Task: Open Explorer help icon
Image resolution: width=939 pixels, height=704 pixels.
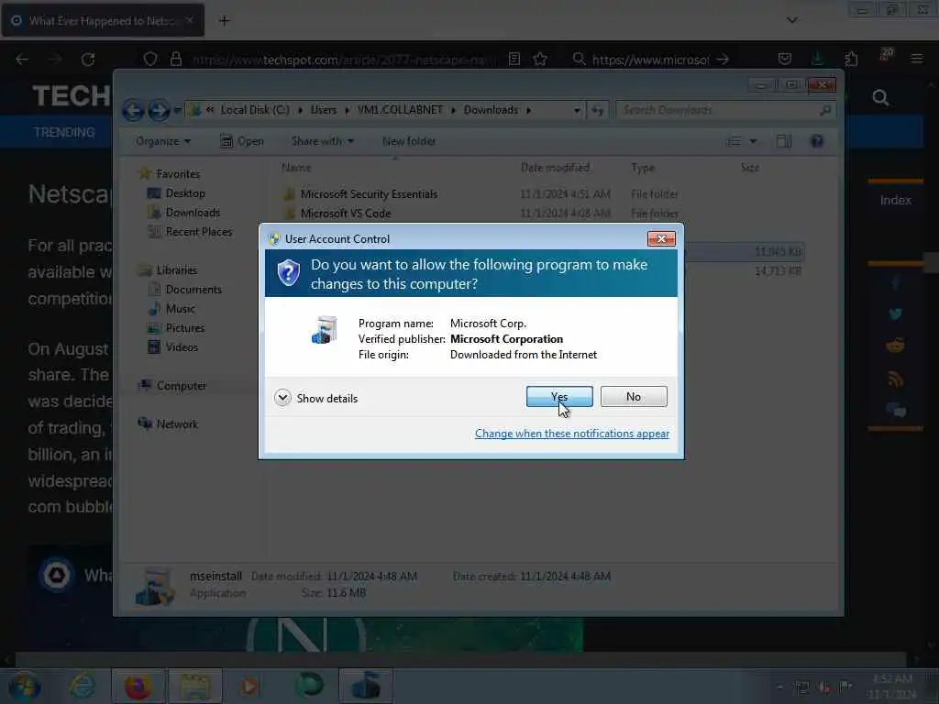Action: pos(817,141)
